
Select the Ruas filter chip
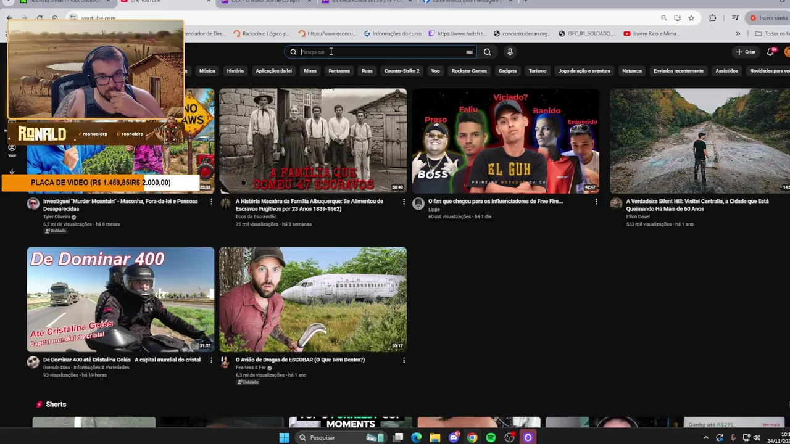tap(367, 71)
